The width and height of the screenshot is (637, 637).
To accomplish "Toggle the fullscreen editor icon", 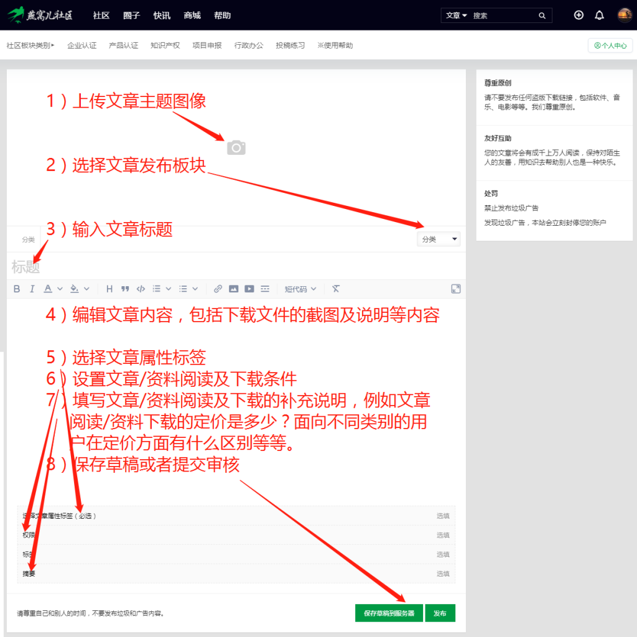I will [x=456, y=289].
